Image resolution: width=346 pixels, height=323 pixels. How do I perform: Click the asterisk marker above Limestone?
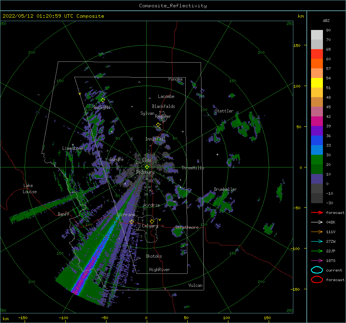(73, 145)
